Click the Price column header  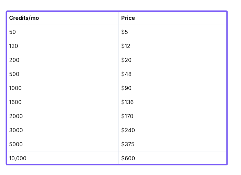(128, 18)
